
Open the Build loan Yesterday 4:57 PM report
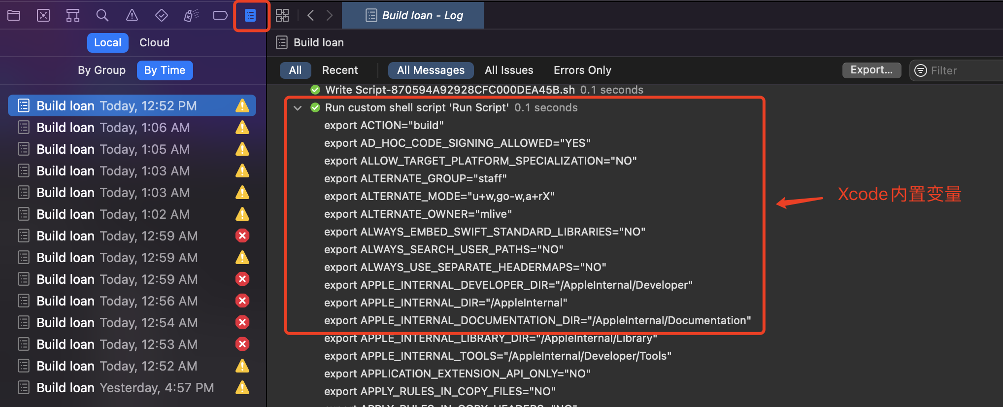click(x=125, y=388)
